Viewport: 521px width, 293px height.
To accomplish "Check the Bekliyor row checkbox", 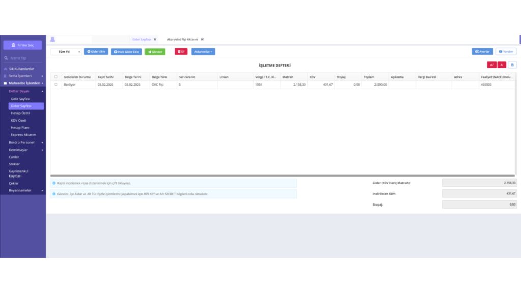I will pyautogui.click(x=56, y=85).
